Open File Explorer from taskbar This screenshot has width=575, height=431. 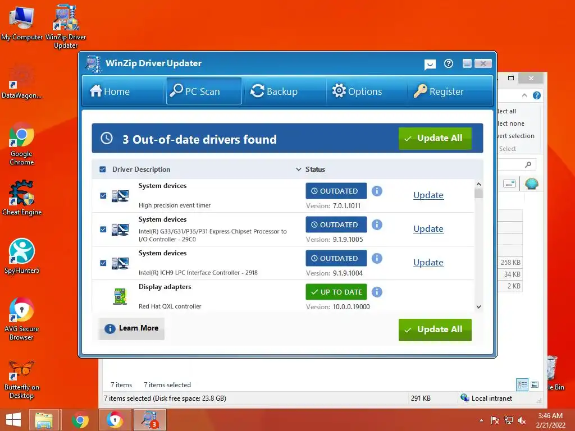click(44, 420)
